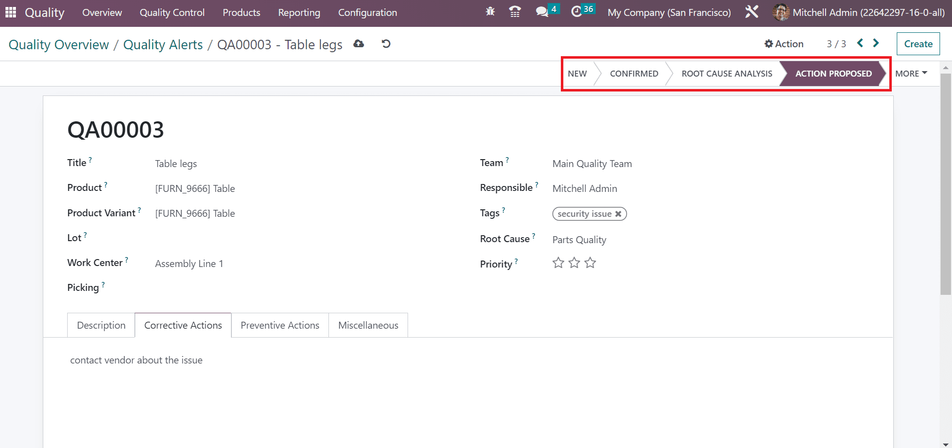The width and height of the screenshot is (952, 448).
Task: Open the Action gear menu
Action: click(784, 44)
